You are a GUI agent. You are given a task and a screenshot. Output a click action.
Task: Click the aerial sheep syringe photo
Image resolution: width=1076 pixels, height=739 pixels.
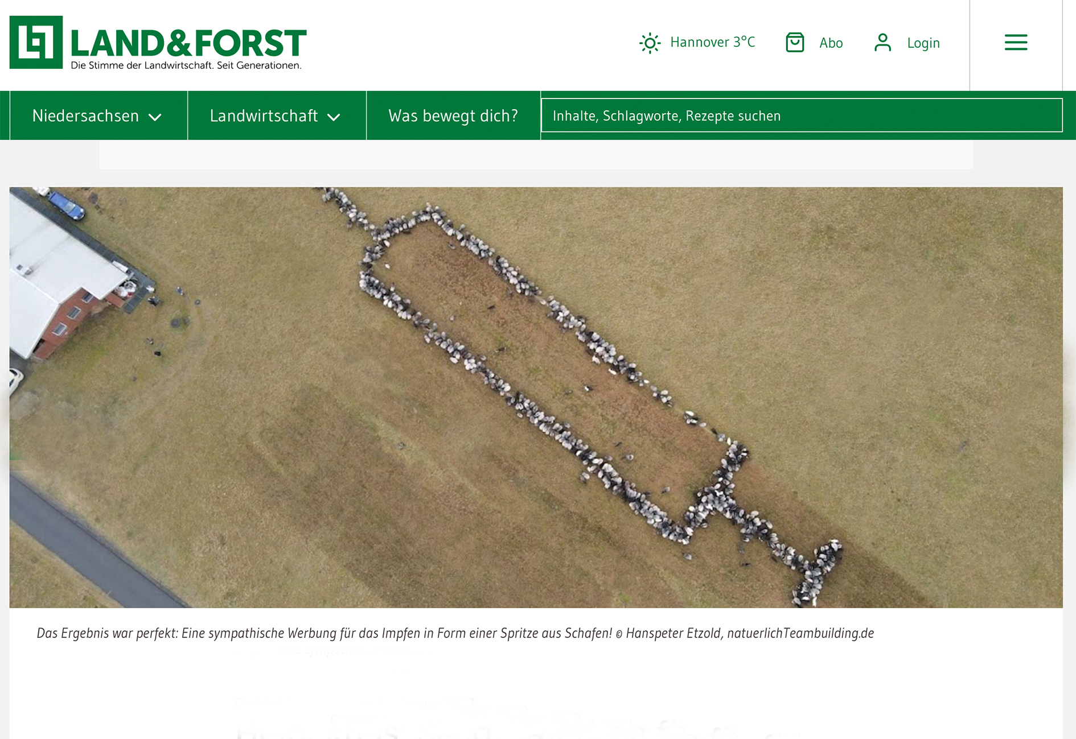tap(535, 397)
